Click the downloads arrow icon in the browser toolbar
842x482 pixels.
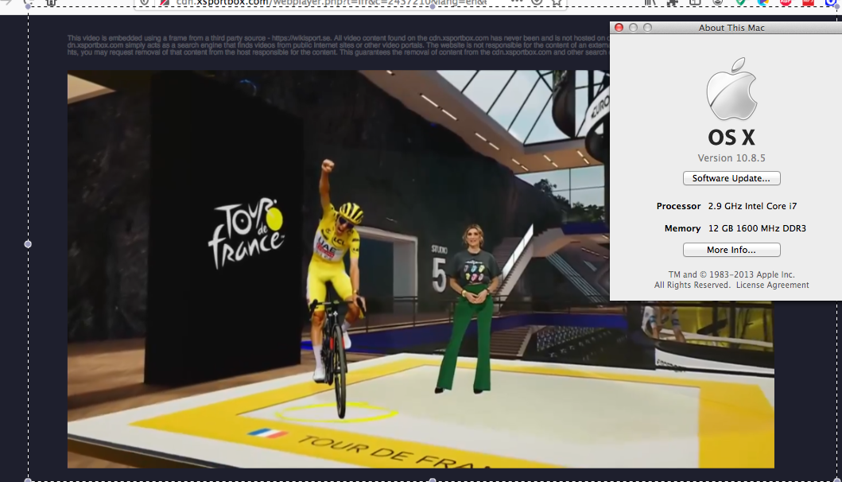point(536,3)
